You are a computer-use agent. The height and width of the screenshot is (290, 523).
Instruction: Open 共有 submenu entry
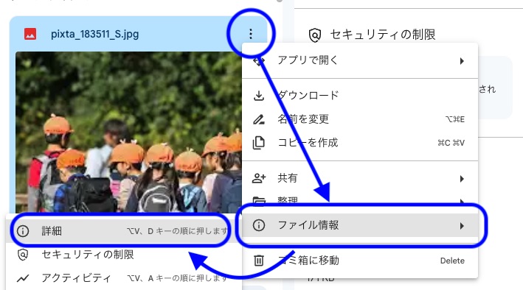359,178
